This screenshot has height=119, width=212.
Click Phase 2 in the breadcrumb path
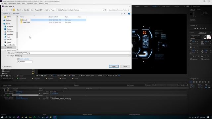tap(53, 10)
